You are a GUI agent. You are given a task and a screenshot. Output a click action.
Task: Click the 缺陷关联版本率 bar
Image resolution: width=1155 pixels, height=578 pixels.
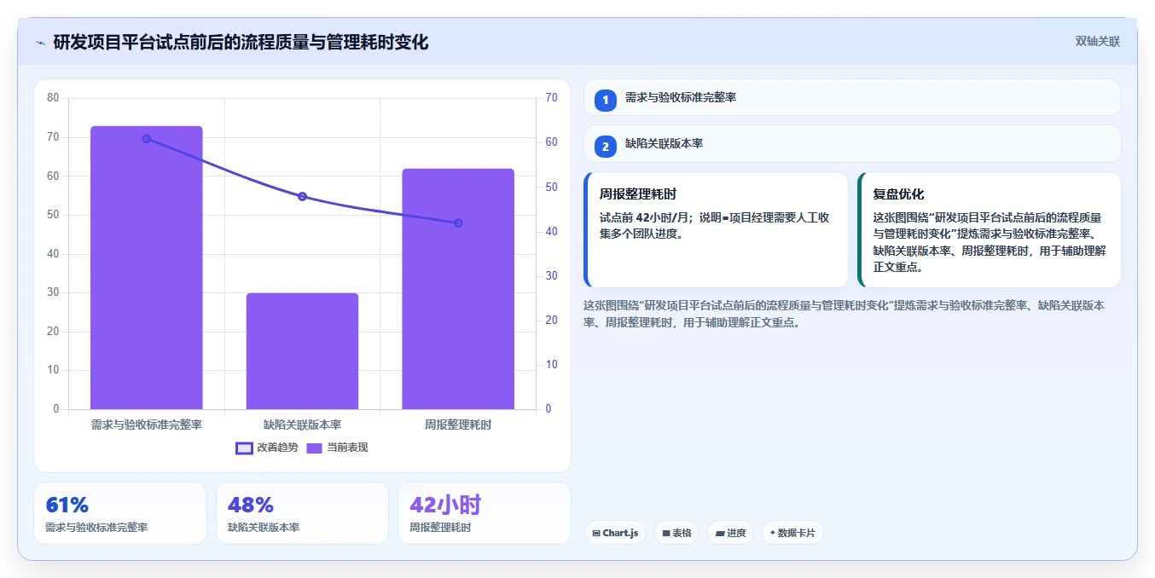tap(302, 351)
